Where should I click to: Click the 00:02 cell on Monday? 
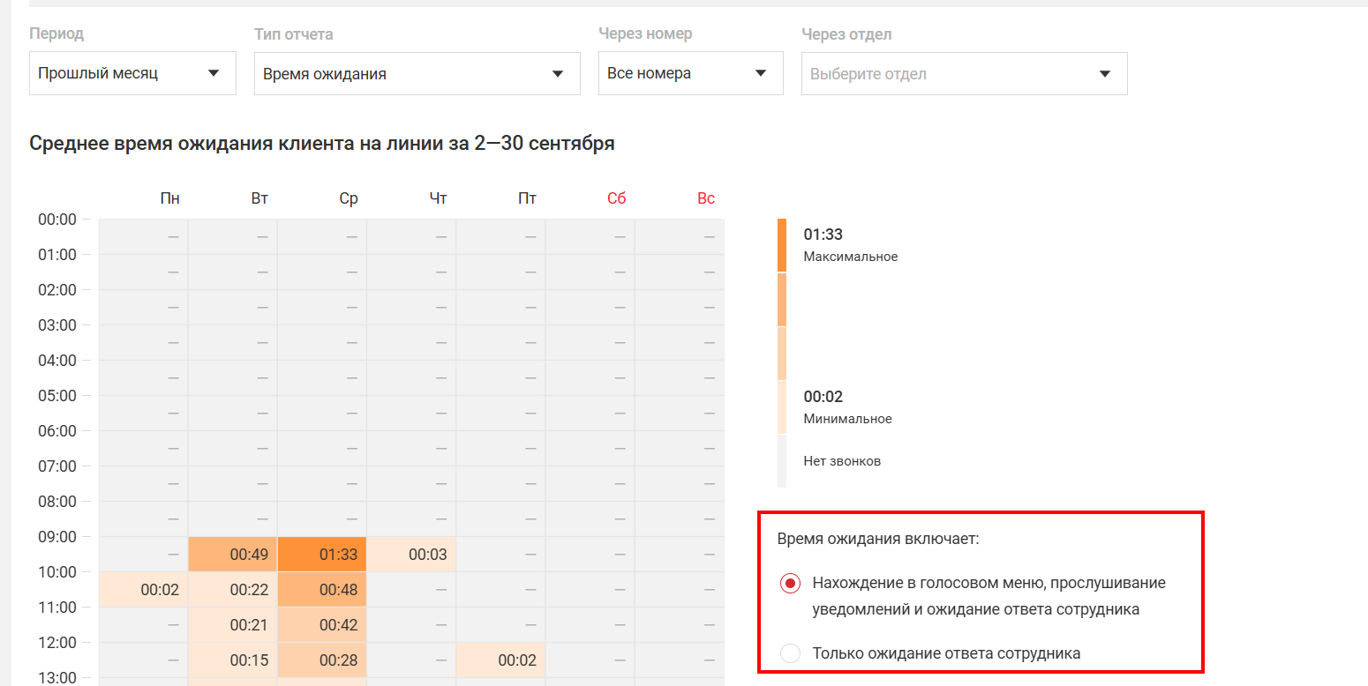pos(143,590)
